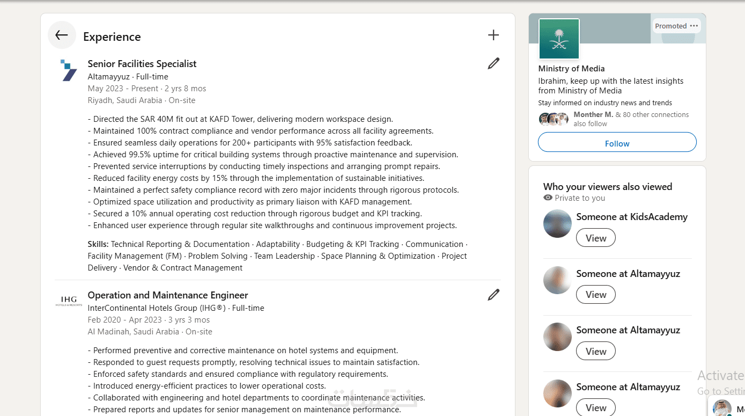Viewport: 745px width, 416px height.
Task: View the Someone at KidsAcademy profile
Action: 595,238
